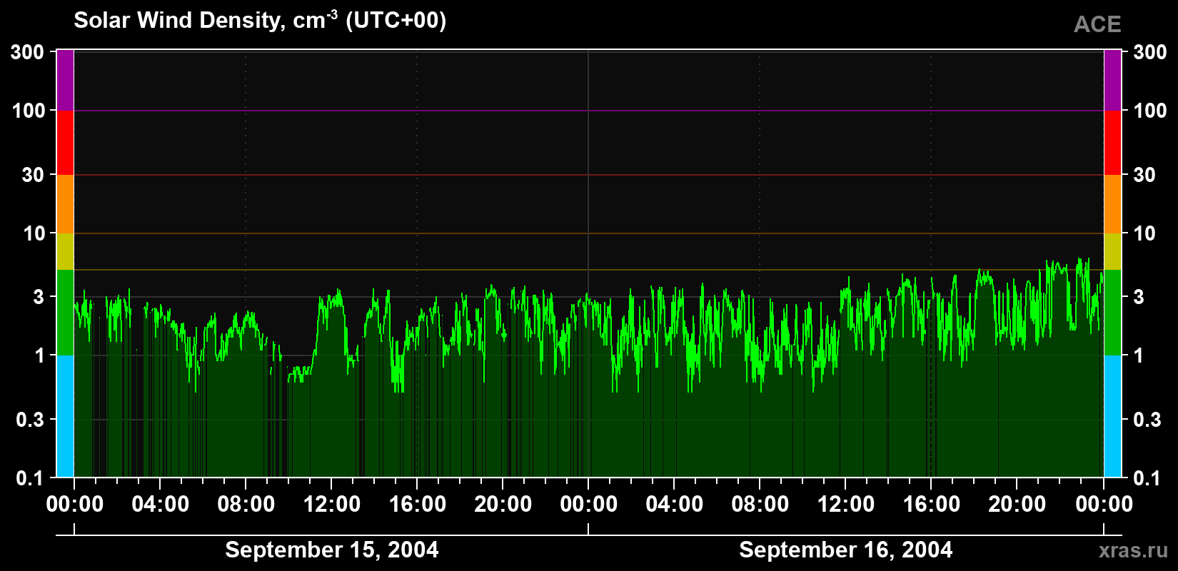
Task: Click the 00:00 label between the two days
Action: point(588,505)
